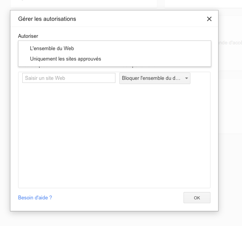Click the dimmed margin left of the dialog

pyautogui.click(x=5, y=116)
